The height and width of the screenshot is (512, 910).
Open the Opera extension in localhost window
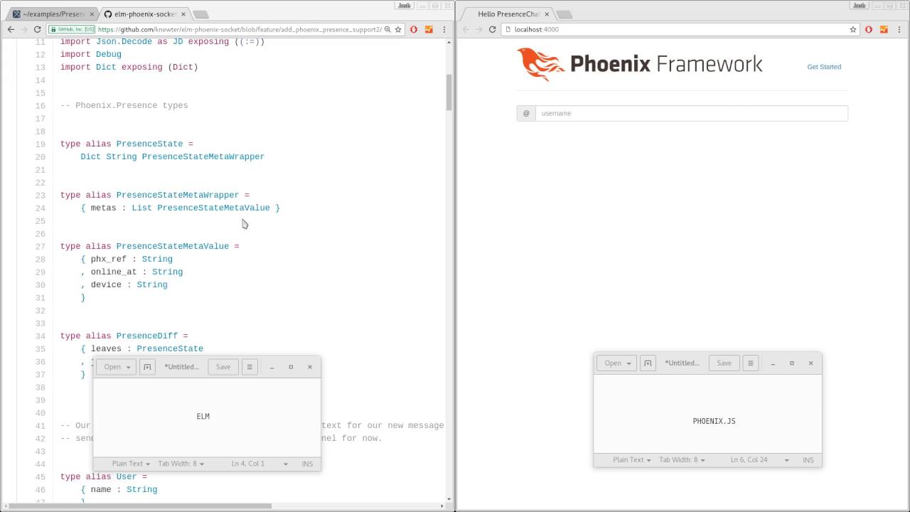[869, 30]
